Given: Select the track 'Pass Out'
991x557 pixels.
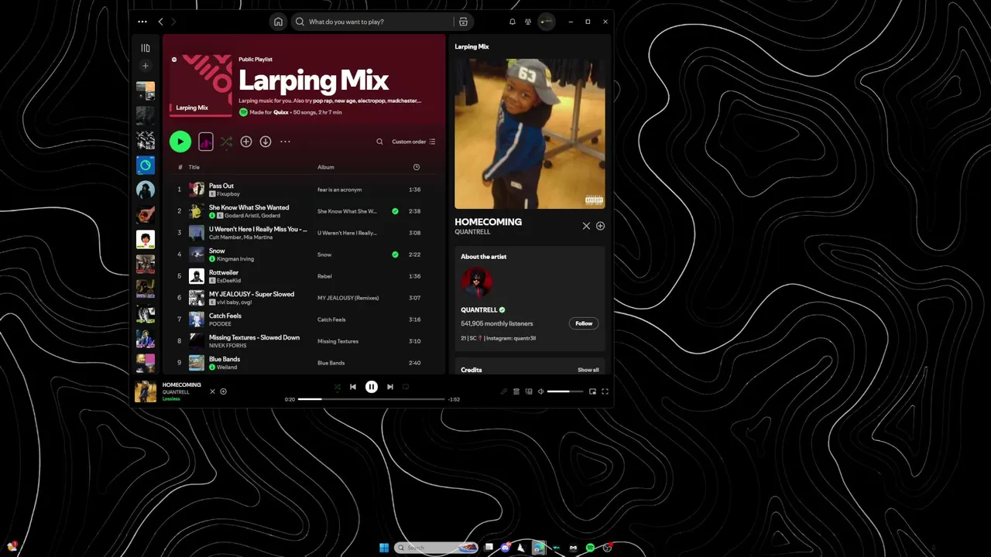Looking at the screenshot, I should [x=221, y=186].
